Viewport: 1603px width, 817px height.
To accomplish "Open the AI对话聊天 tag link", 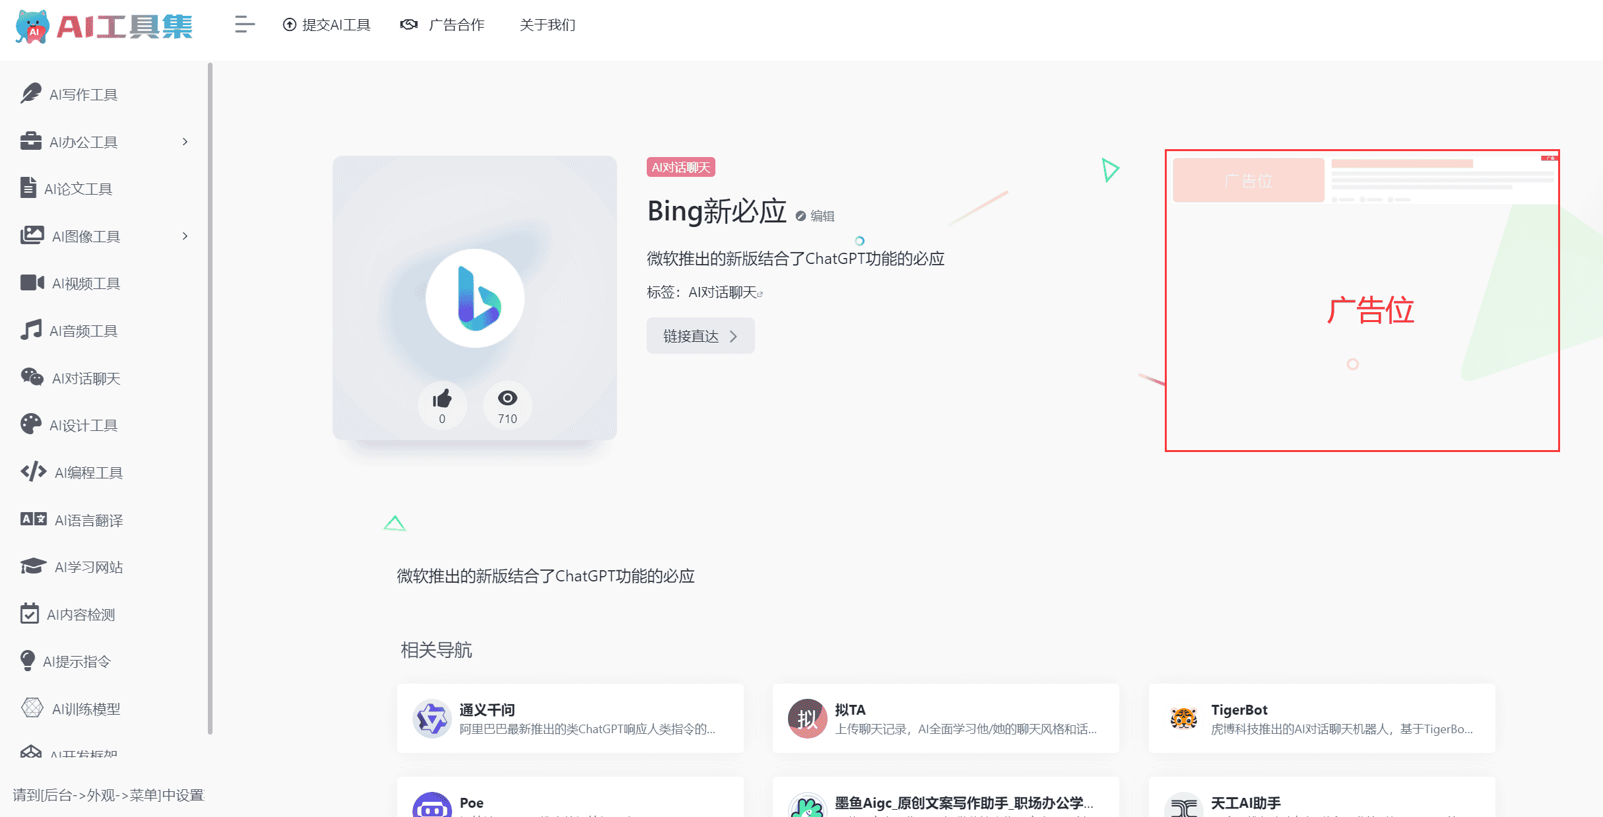I will click(725, 292).
